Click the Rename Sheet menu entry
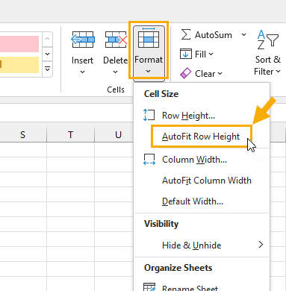This screenshot has width=286, height=291. tap(202, 287)
